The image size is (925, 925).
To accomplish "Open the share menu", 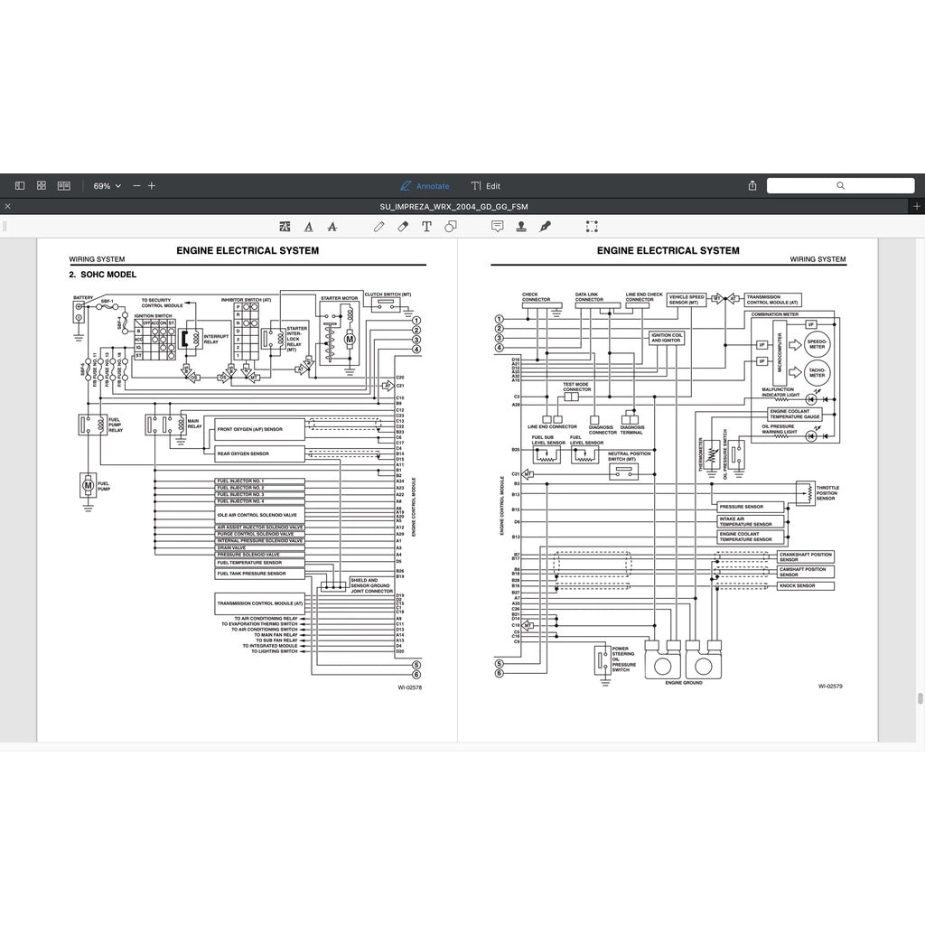I will 752,185.
